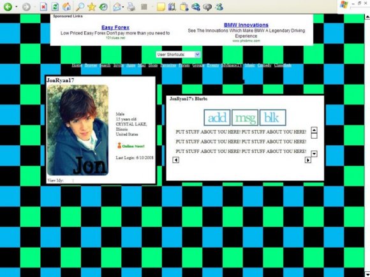Click the books Research toolbar icon
The width and height of the screenshot is (370, 277).
coord(172,7)
